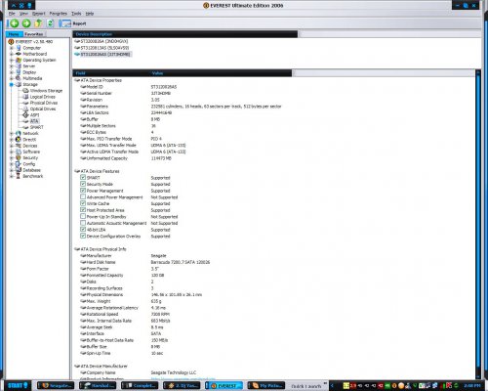Open the Seagate product information link

(183, 378)
